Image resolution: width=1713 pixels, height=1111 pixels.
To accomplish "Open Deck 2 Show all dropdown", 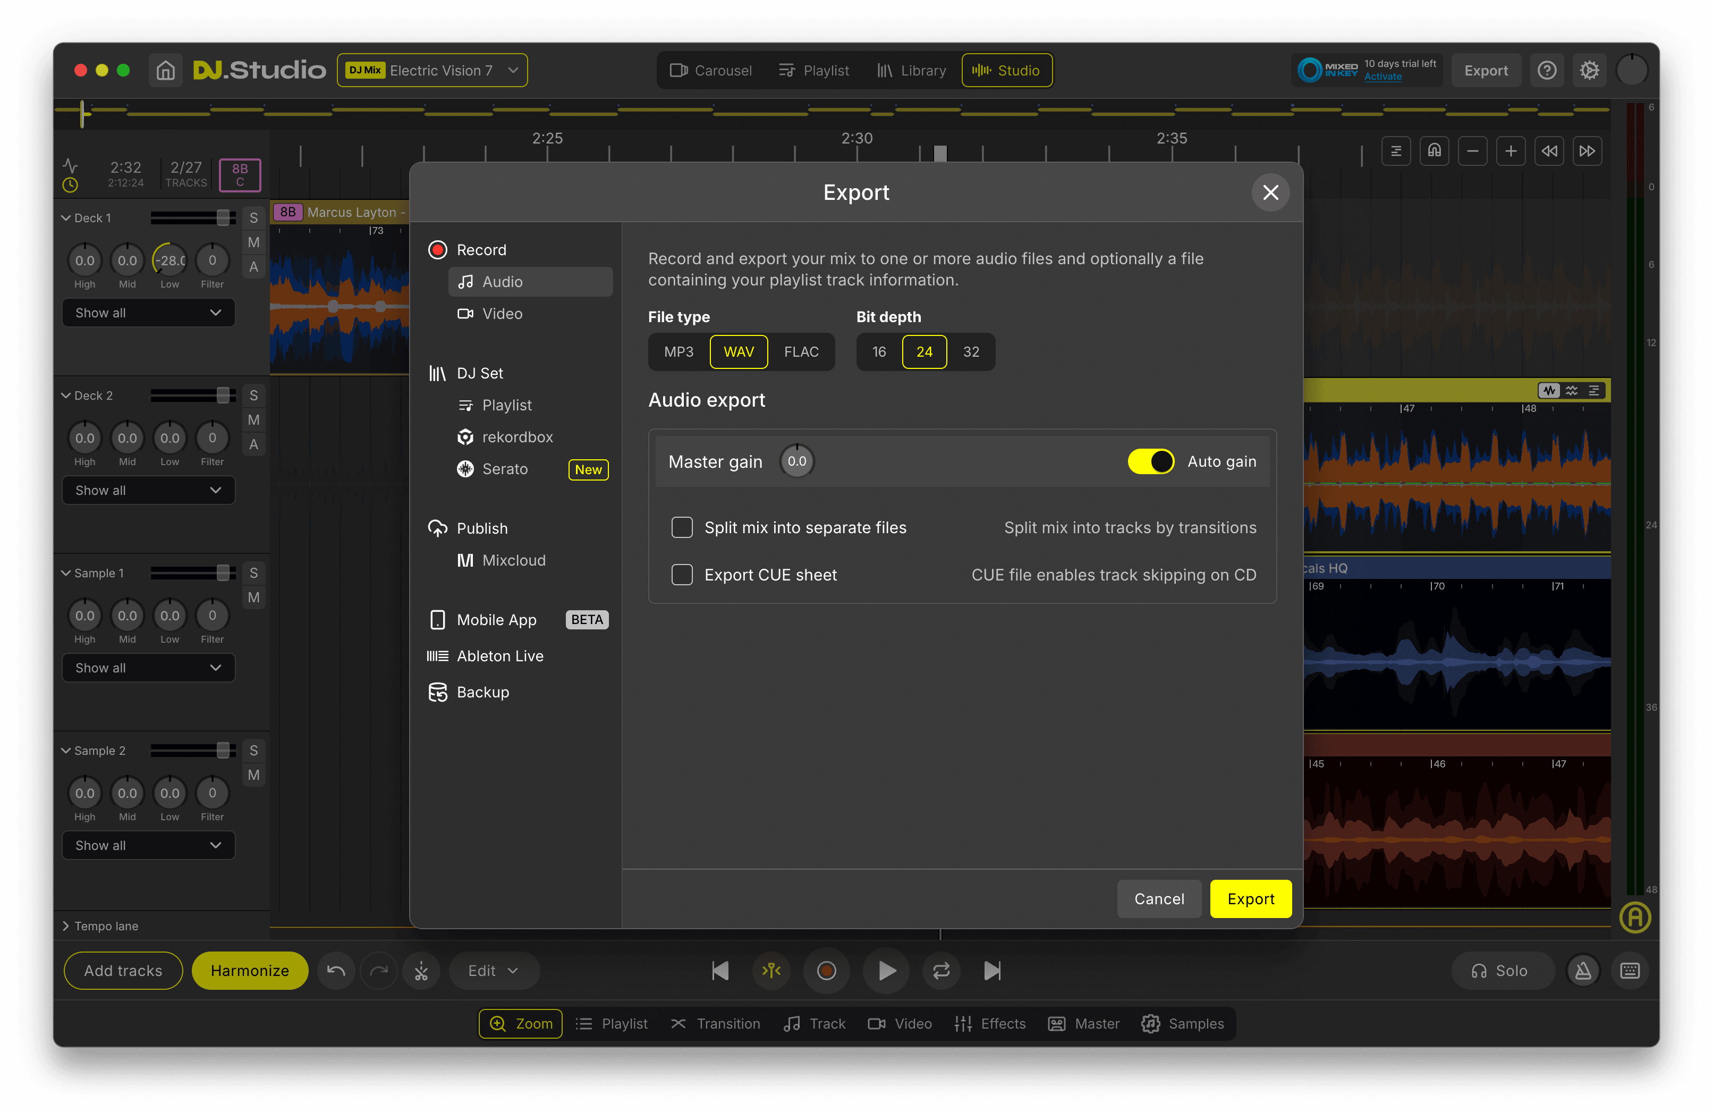I will [x=148, y=490].
